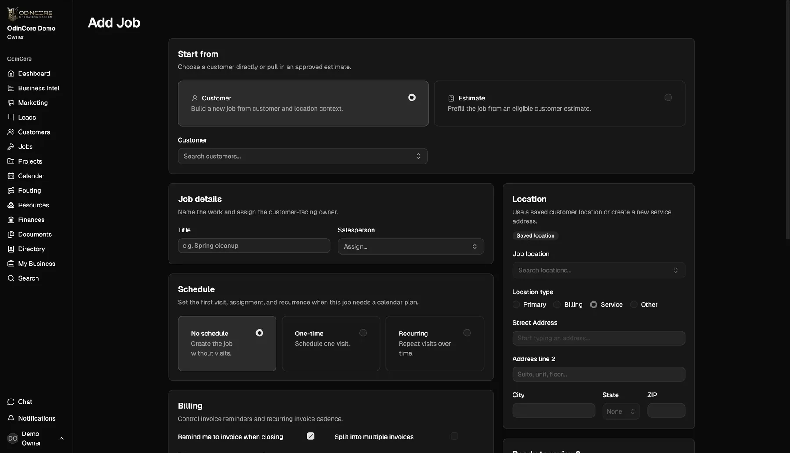Click the Projects folder icon
The width and height of the screenshot is (790, 453).
pyautogui.click(x=11, y=161)
